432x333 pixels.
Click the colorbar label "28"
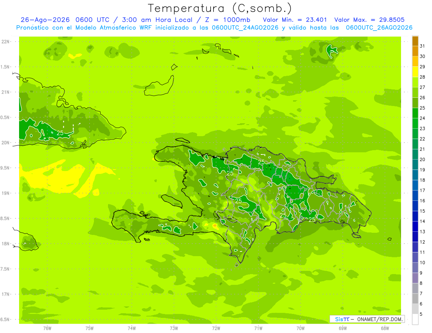pyautogui.click(x=423, y=77)
